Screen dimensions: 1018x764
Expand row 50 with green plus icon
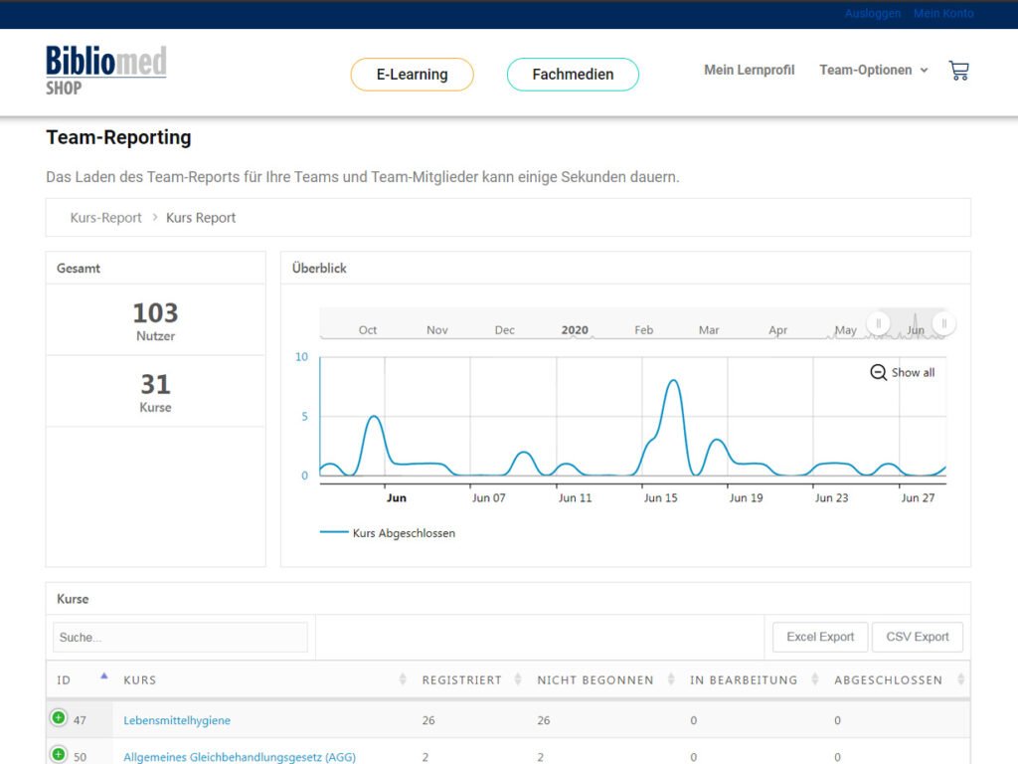[x=58, y=755]
